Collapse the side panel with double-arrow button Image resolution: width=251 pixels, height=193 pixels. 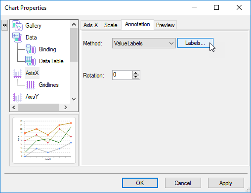pos(5,25)
